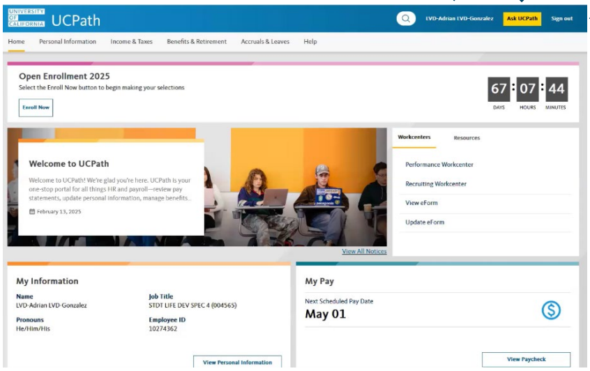590x371 pixels.
Task: Open the search magnifier button
Action: [x=406, y=18]
